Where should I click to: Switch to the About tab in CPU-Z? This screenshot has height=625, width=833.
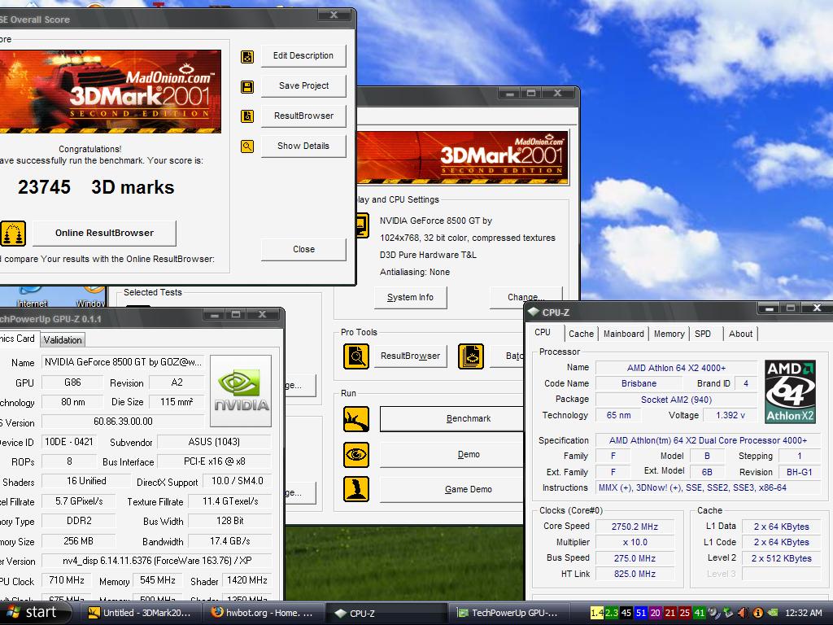[x=740, y=334]
